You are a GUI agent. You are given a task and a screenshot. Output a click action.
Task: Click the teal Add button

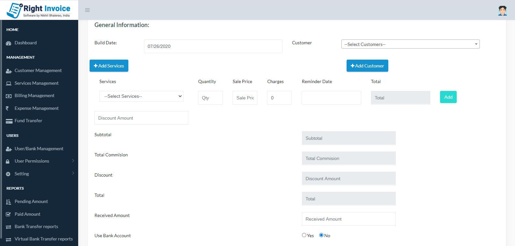[448, 97]
